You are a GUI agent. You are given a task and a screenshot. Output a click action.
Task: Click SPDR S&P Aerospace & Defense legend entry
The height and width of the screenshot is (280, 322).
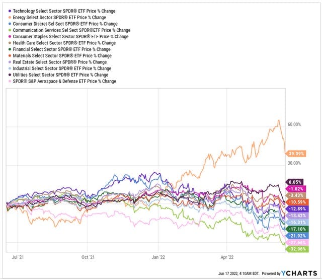pos(62,81)
